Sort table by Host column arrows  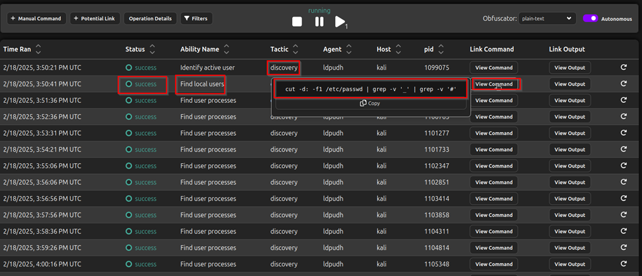pos(398,49)
